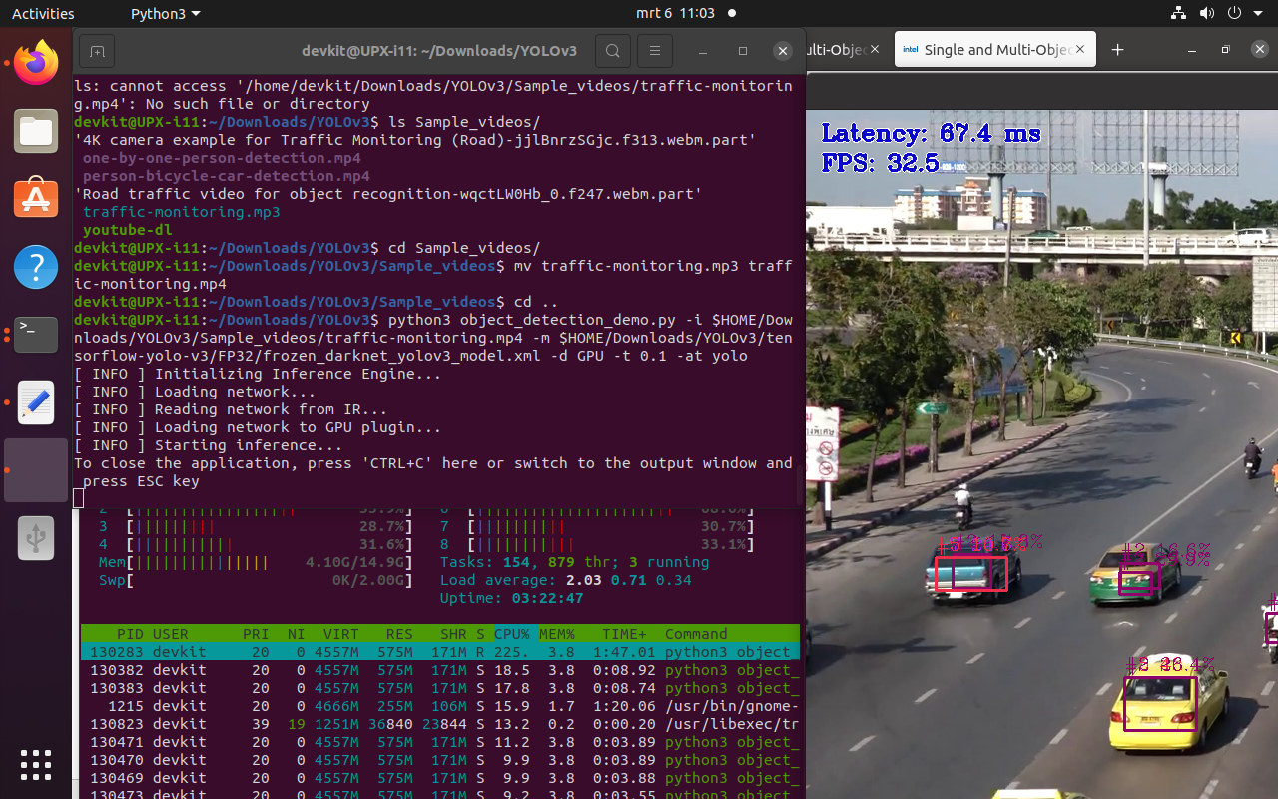
Task: Launch Ubuntu Software from the dock
Action: tap(36, 199)
